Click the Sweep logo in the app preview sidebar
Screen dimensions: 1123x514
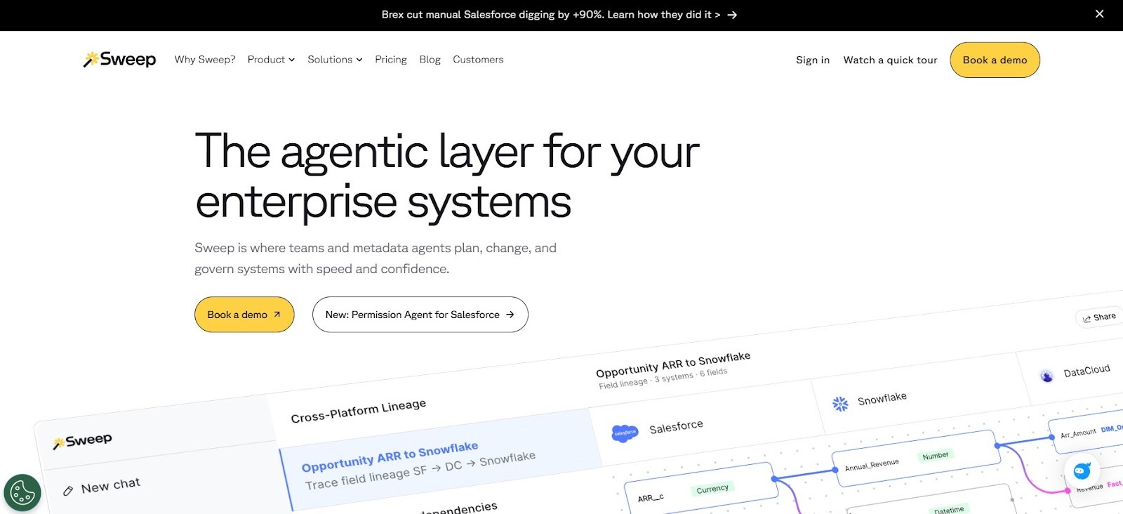pos(82,441)
